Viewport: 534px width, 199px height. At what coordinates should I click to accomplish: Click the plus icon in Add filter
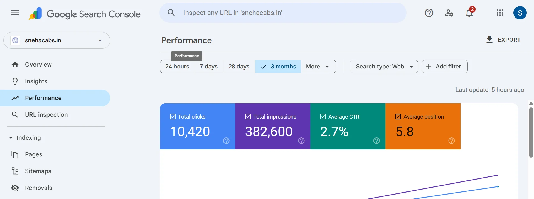(429, 67)
